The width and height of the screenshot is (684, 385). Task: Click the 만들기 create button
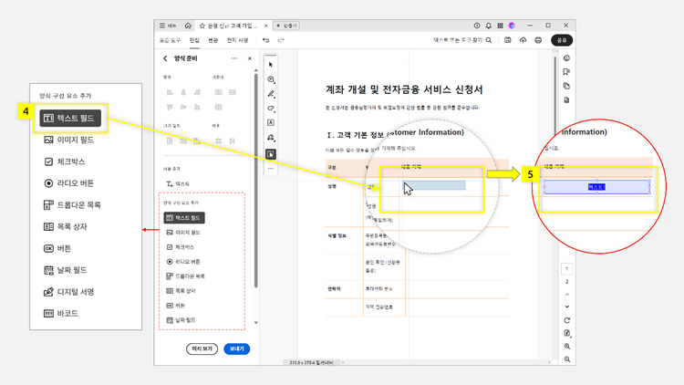point(286,26)
